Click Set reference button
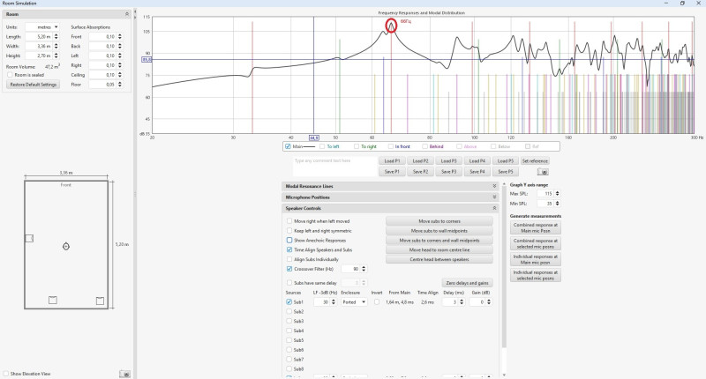706x379 pixels. click(x=535, y=161)
